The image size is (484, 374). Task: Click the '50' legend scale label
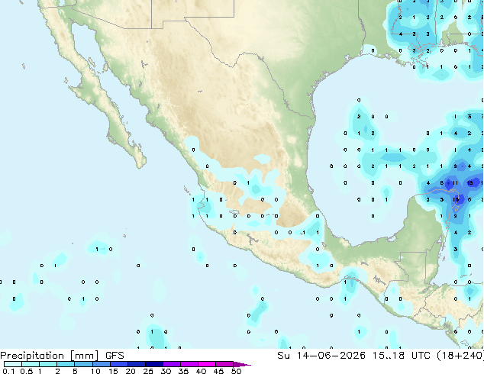tap(236, 371)
